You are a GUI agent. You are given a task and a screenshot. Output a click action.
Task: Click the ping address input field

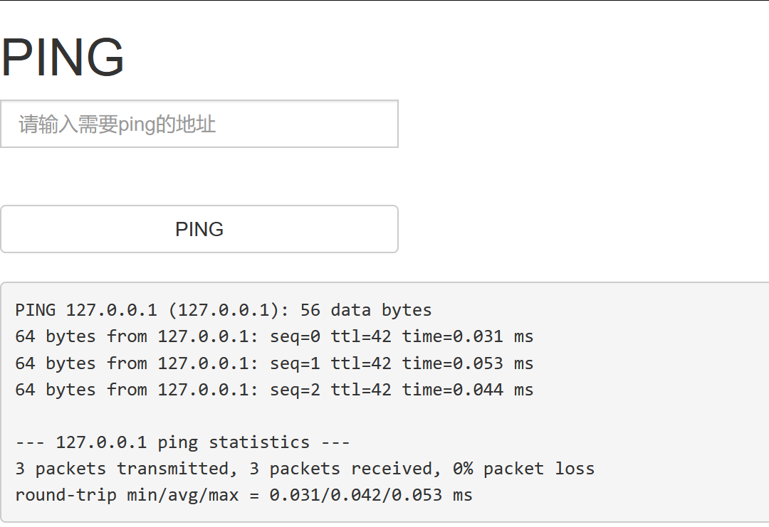(199, 124)
